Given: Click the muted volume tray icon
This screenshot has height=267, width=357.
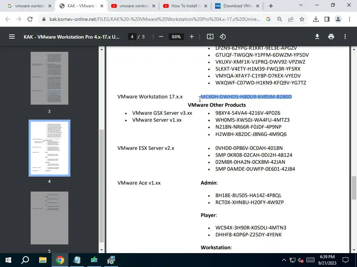Looking at the screenshot, I should click(x=301, y=260).
